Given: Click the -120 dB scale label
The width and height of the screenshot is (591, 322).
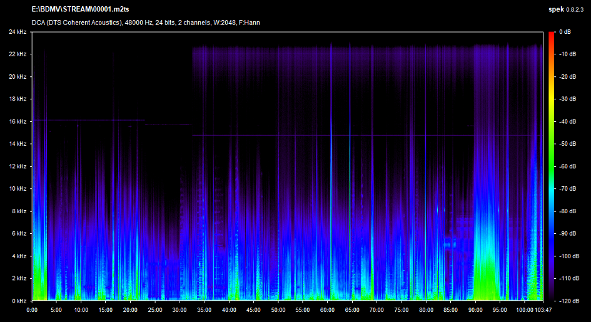Looking at the screenshot, I should click(x=569, y=301).
